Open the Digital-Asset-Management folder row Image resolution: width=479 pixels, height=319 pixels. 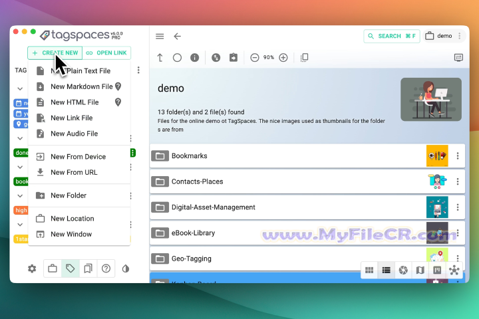307,207
